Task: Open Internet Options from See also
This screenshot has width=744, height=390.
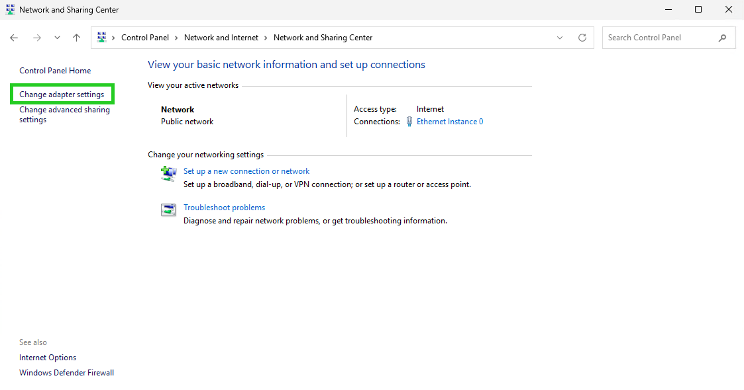Action: [47, 357]
